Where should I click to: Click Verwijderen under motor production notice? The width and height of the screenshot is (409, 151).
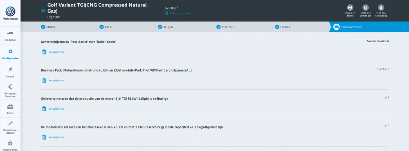56,109
